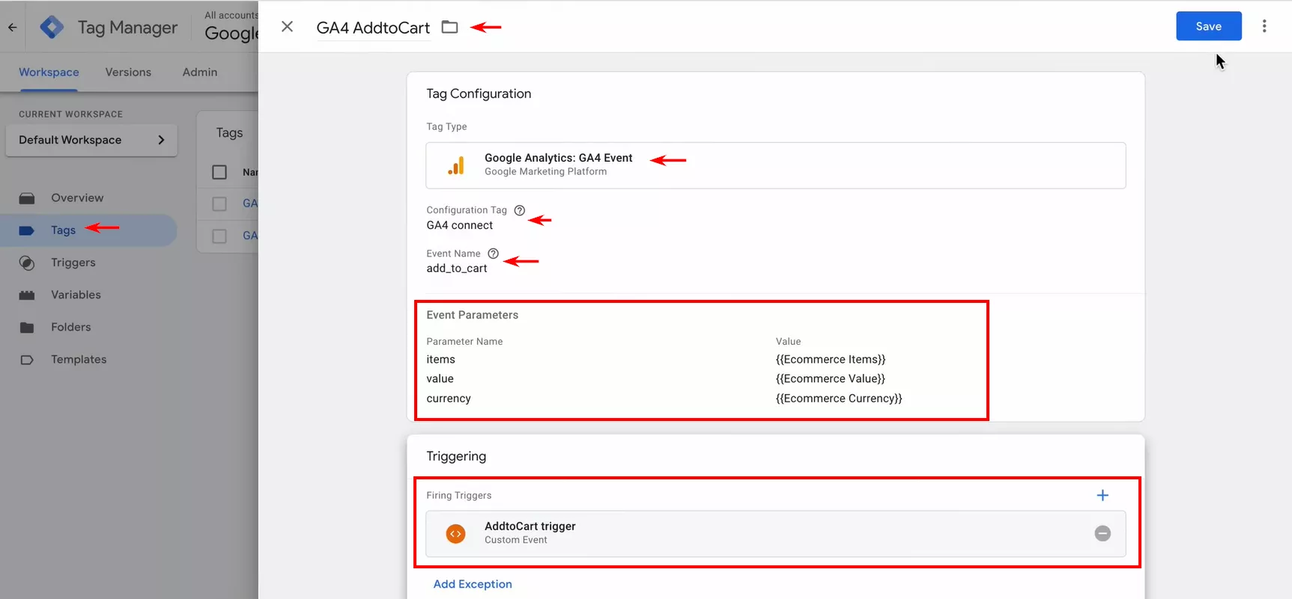The height and width of the screenshot is (599, 1292).
Task: Click the back arrow beside Tag Manager logo
Action: (12, 27)
